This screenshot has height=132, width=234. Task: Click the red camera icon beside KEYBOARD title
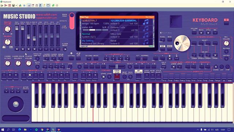click(x=226, y=20)
